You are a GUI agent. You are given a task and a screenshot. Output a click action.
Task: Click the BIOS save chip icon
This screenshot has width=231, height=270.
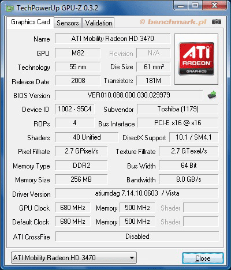212,95
